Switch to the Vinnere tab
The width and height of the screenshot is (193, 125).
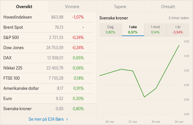click(72, 6)
